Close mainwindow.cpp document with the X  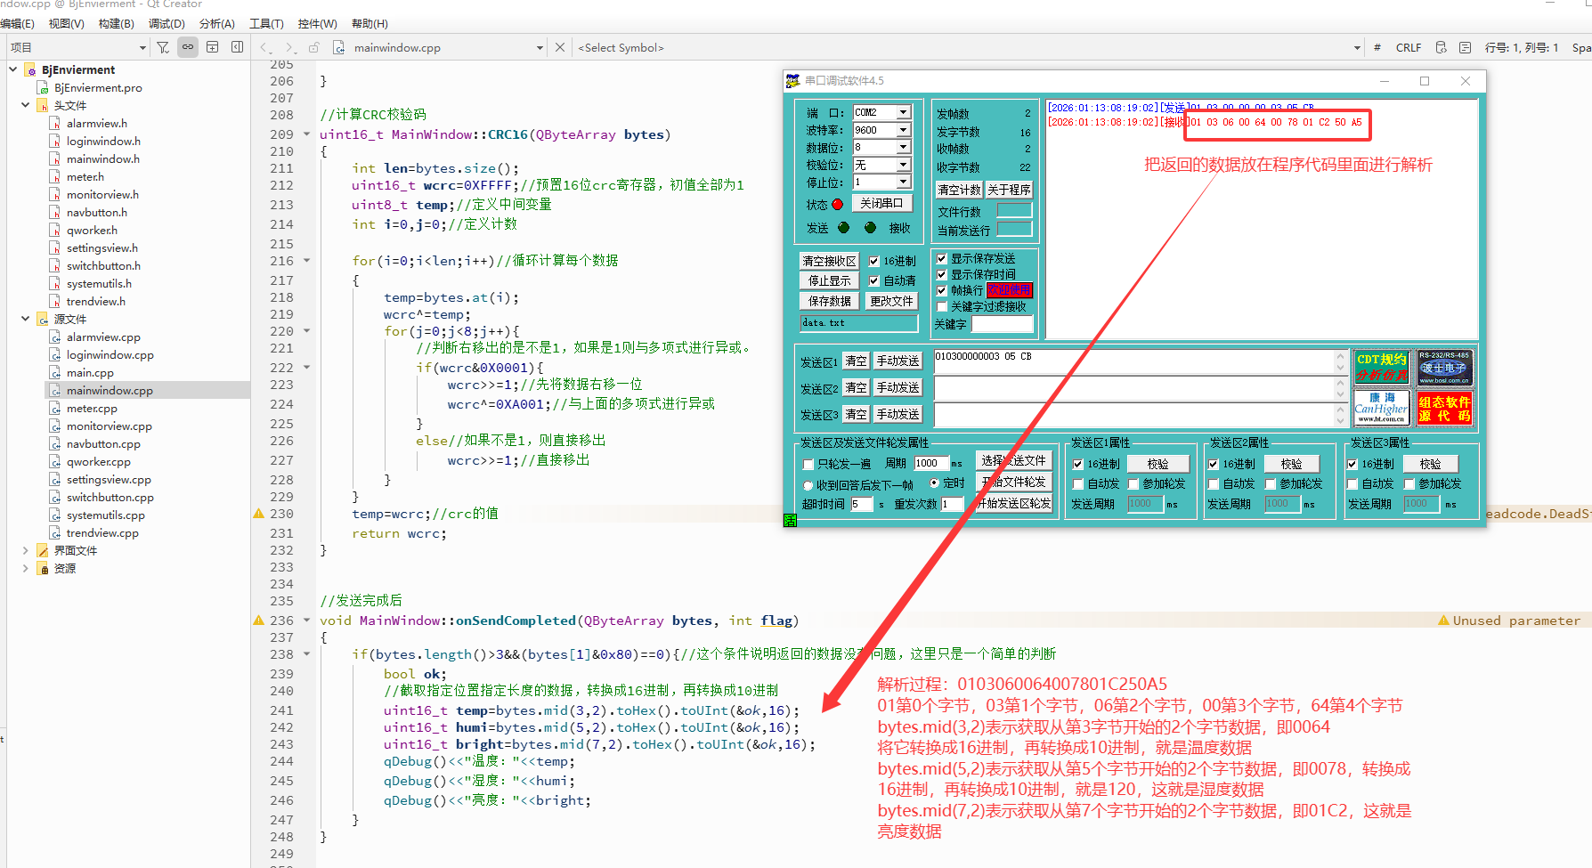click(x=560, y=47)
